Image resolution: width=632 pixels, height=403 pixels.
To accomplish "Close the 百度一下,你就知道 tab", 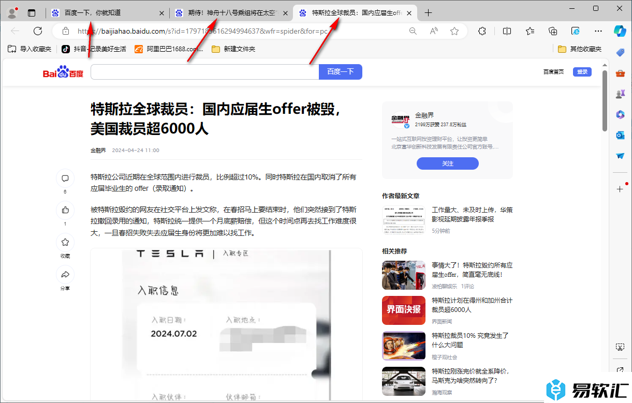I will (x=162, y=13).
